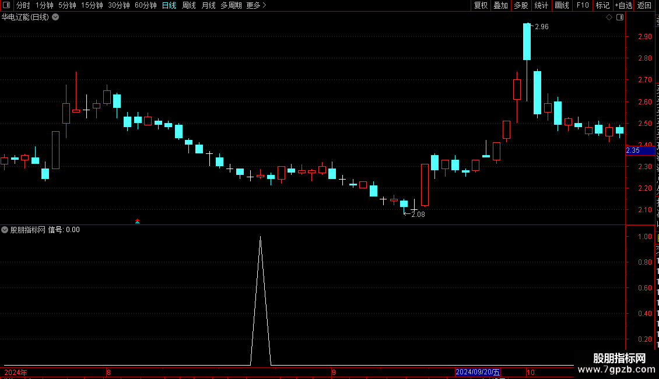This screenshot has height=379, width=659.
Task: Click the 返回 back button
Action: [x=644, y=5]
